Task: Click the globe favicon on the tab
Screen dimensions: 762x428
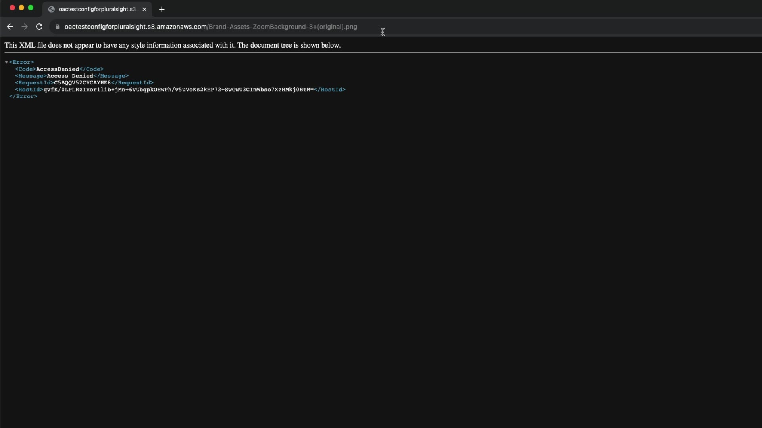Action: point(51,9)
